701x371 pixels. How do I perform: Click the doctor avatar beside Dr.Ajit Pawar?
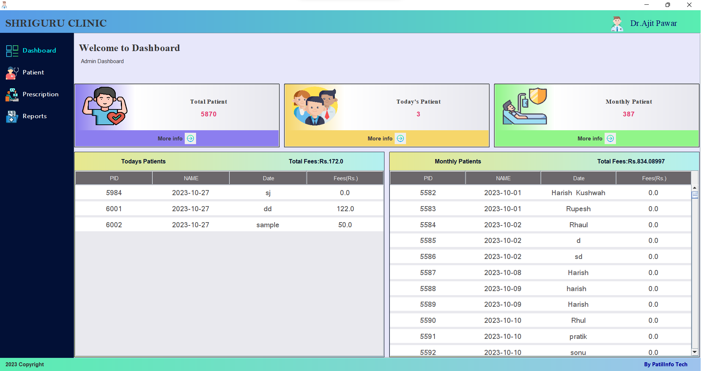(x=617, y=23)
